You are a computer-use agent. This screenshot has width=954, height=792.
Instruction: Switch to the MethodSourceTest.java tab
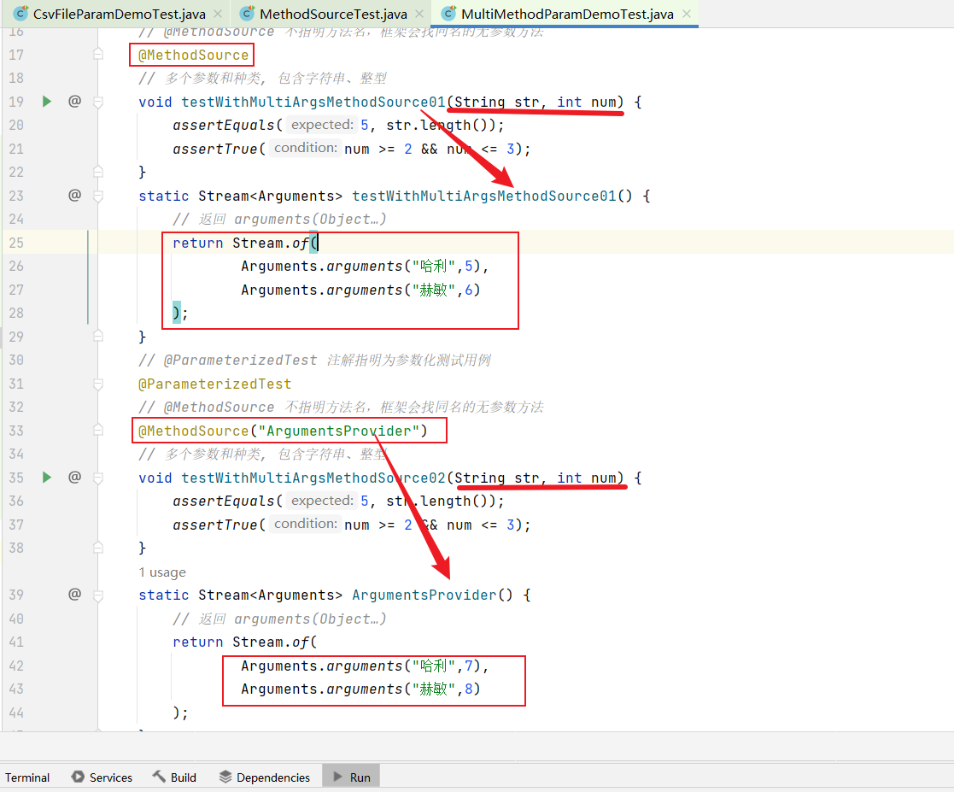coord(333,14)
